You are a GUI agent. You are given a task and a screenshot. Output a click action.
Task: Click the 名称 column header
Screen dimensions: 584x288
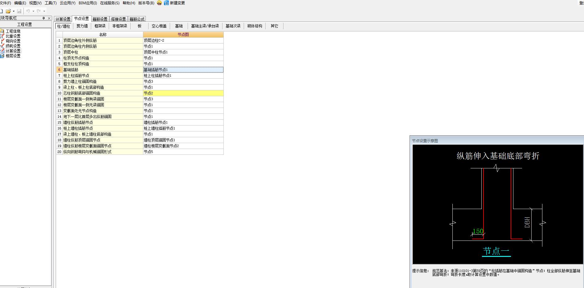(x=103, y=35)
